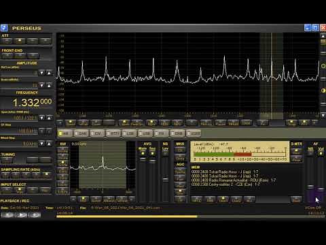Click the bottom BW filter button
Viewport: 326px width, 245px height.
click(x=62, y=191)
